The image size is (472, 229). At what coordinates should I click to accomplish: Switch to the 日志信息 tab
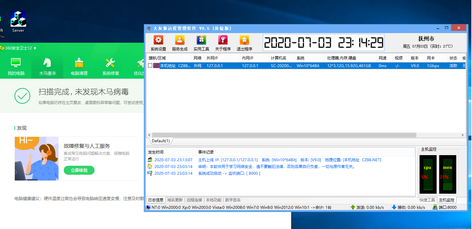tap(156, 200)
